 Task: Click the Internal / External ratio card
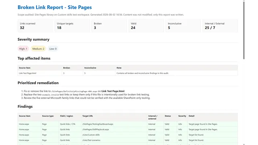(220, 26)
